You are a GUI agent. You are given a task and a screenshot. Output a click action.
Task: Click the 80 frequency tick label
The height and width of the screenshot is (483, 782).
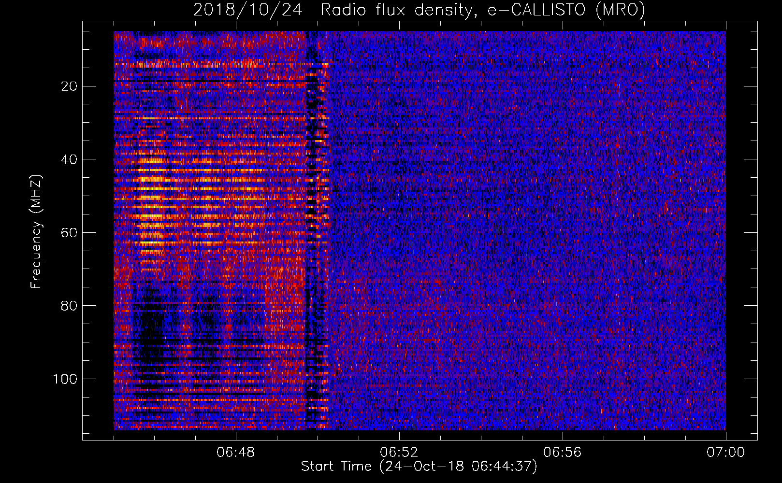[x=70, y=306]
